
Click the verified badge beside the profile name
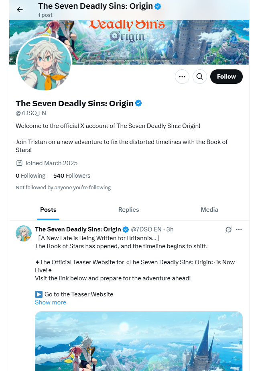click(x=138, y=103)
